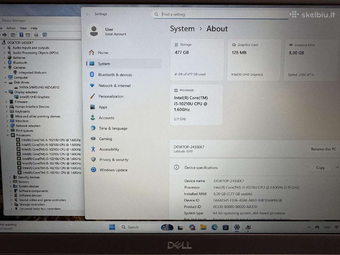
Task: Select Mice and other pointing devices
Action: [x=38, y=116]
